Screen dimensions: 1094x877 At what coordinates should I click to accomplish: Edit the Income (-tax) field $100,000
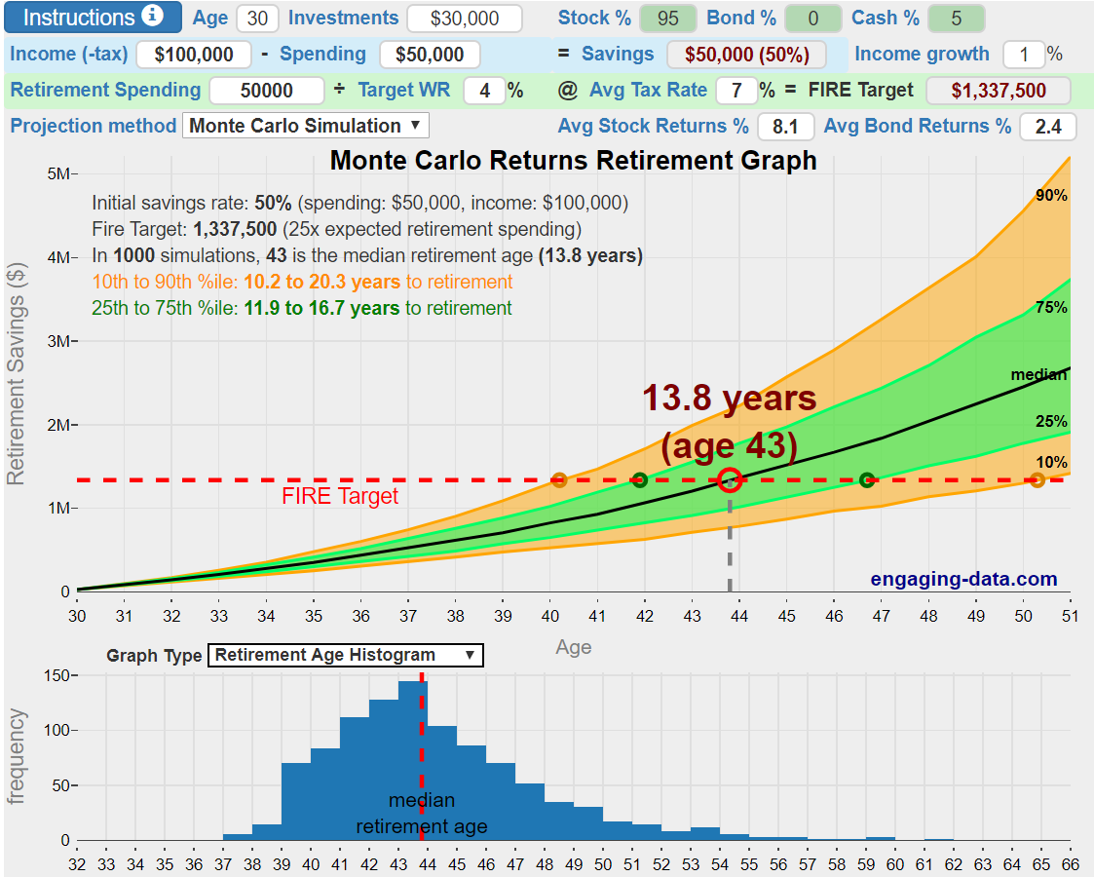(x=194, y=55)
